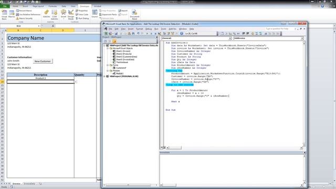Screen dimensions: 336x189
Task: Open the dropdown arrow beside cell B14
Action: pyautogui.click(x=76, y=82)
